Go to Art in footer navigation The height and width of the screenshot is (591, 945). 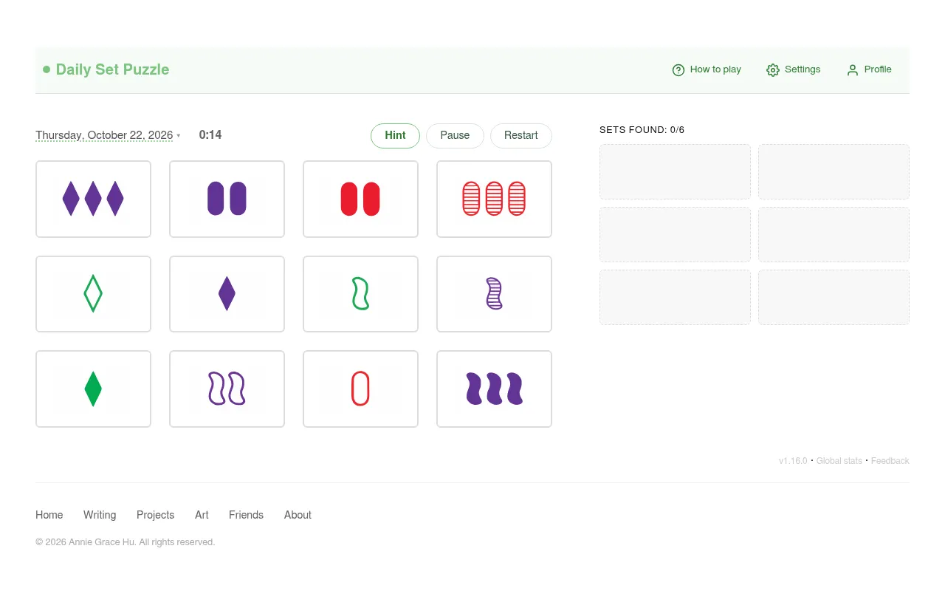click(x=202, y=515)
